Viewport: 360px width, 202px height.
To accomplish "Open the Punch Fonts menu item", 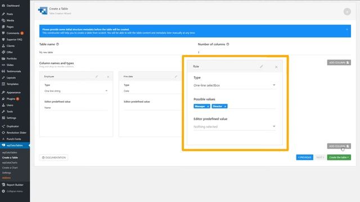I will (x=13, y=139).
